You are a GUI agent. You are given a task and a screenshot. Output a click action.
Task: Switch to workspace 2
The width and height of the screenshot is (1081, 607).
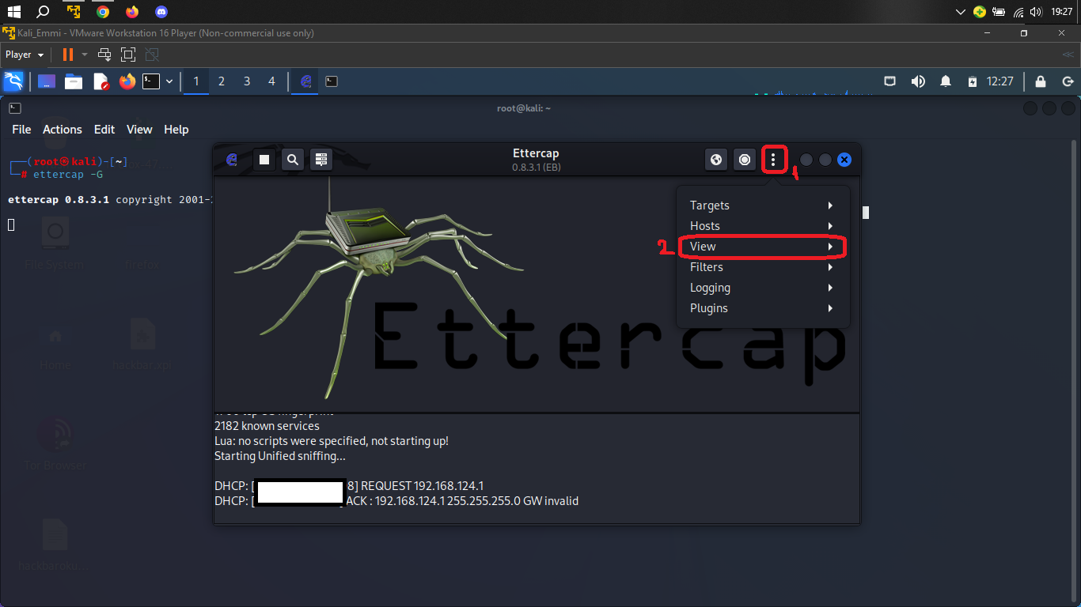coord(222,81)
